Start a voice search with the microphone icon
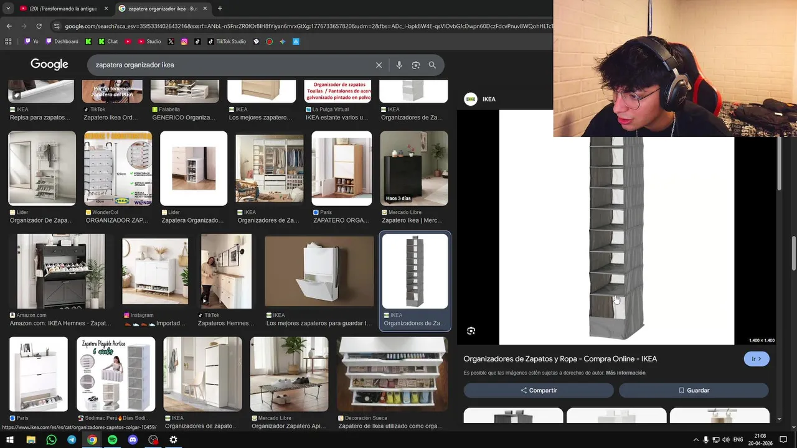 [x=399, y=65]
